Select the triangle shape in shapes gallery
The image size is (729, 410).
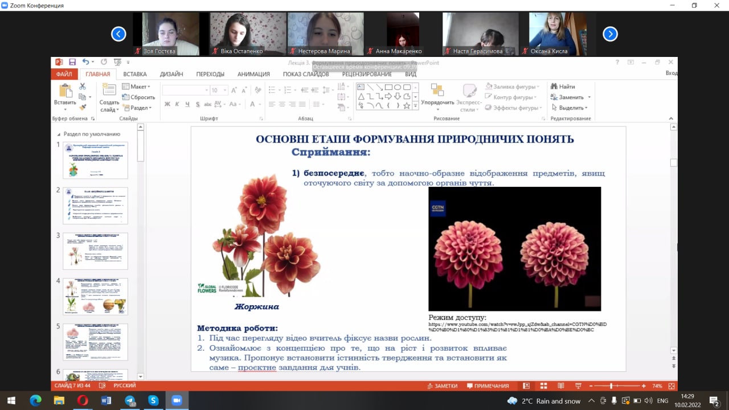[361, 96]
